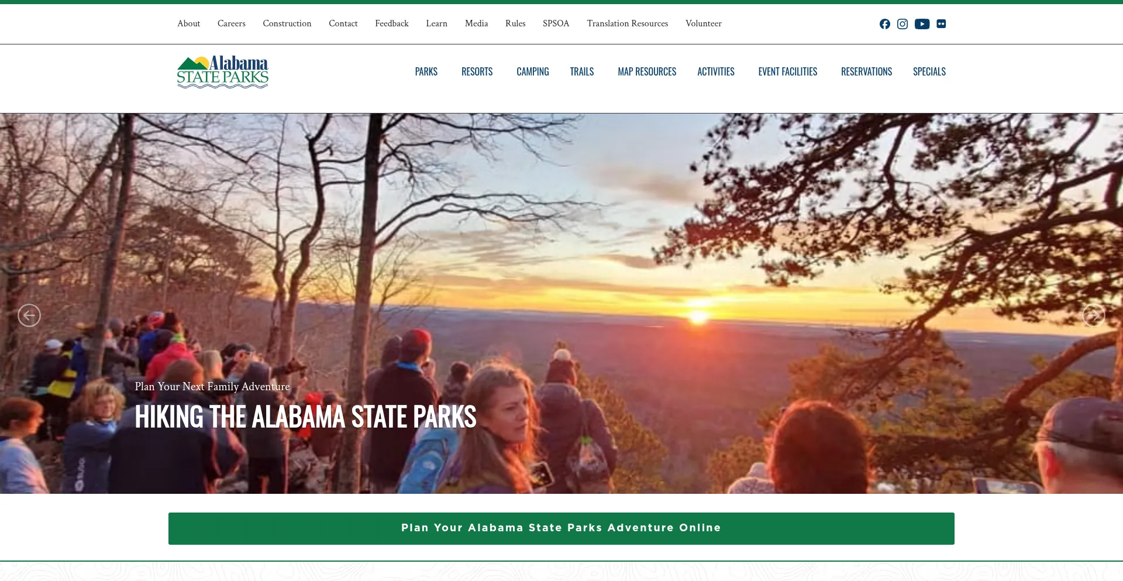Open the Facebook social icon
Viewport: 1123px width, 581px height.
(x=885, y=24)
